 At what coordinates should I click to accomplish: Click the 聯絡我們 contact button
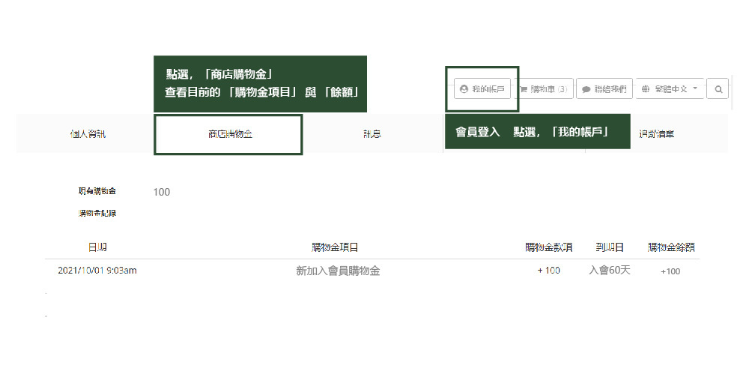pyautogui.click(x=604, y=89)
